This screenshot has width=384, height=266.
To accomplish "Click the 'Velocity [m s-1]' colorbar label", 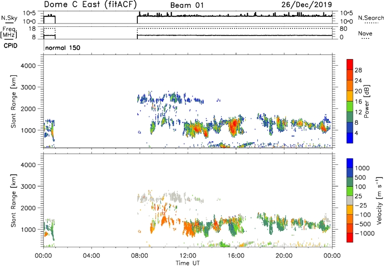I will coord(379,201).
